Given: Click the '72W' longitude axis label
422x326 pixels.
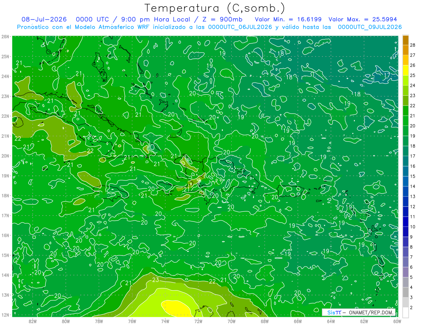Looking at the screenshot, I should pyautogui.click(x=198, y=321).
